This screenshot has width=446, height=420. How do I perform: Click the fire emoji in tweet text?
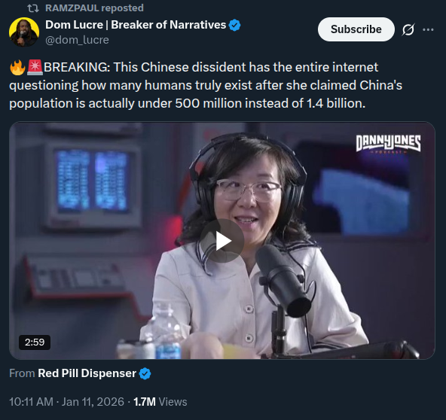(x=17, y=67)
